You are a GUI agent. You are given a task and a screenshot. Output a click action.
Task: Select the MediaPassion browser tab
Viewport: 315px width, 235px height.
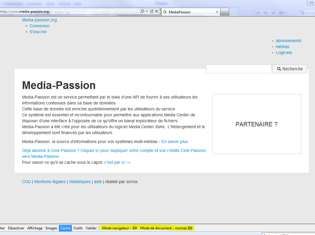click(x=191, y=12)
